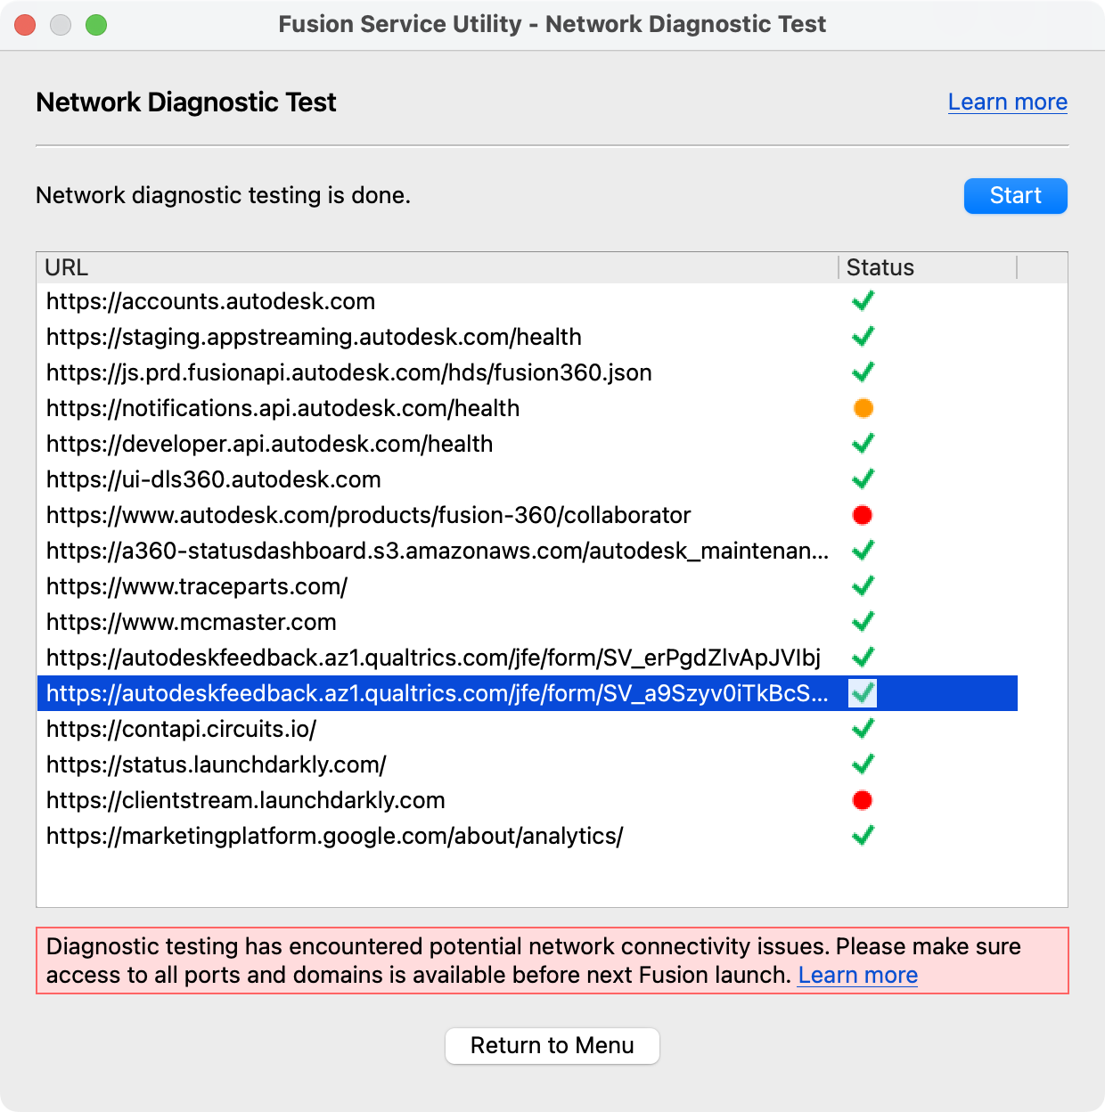Click checkmark beside developer.api.autodesk.com/health

pos(863,444)
